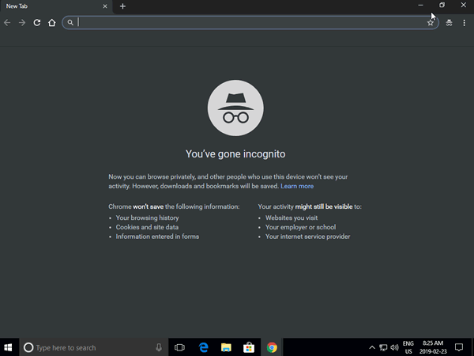Open the clock showing 8:25 AM
The width and height of the screenshot is (474, 356).
tap(433, 347)
